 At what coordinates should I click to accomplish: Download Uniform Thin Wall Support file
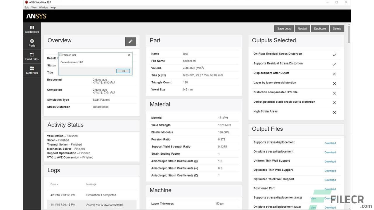click(x=330, y=162)
